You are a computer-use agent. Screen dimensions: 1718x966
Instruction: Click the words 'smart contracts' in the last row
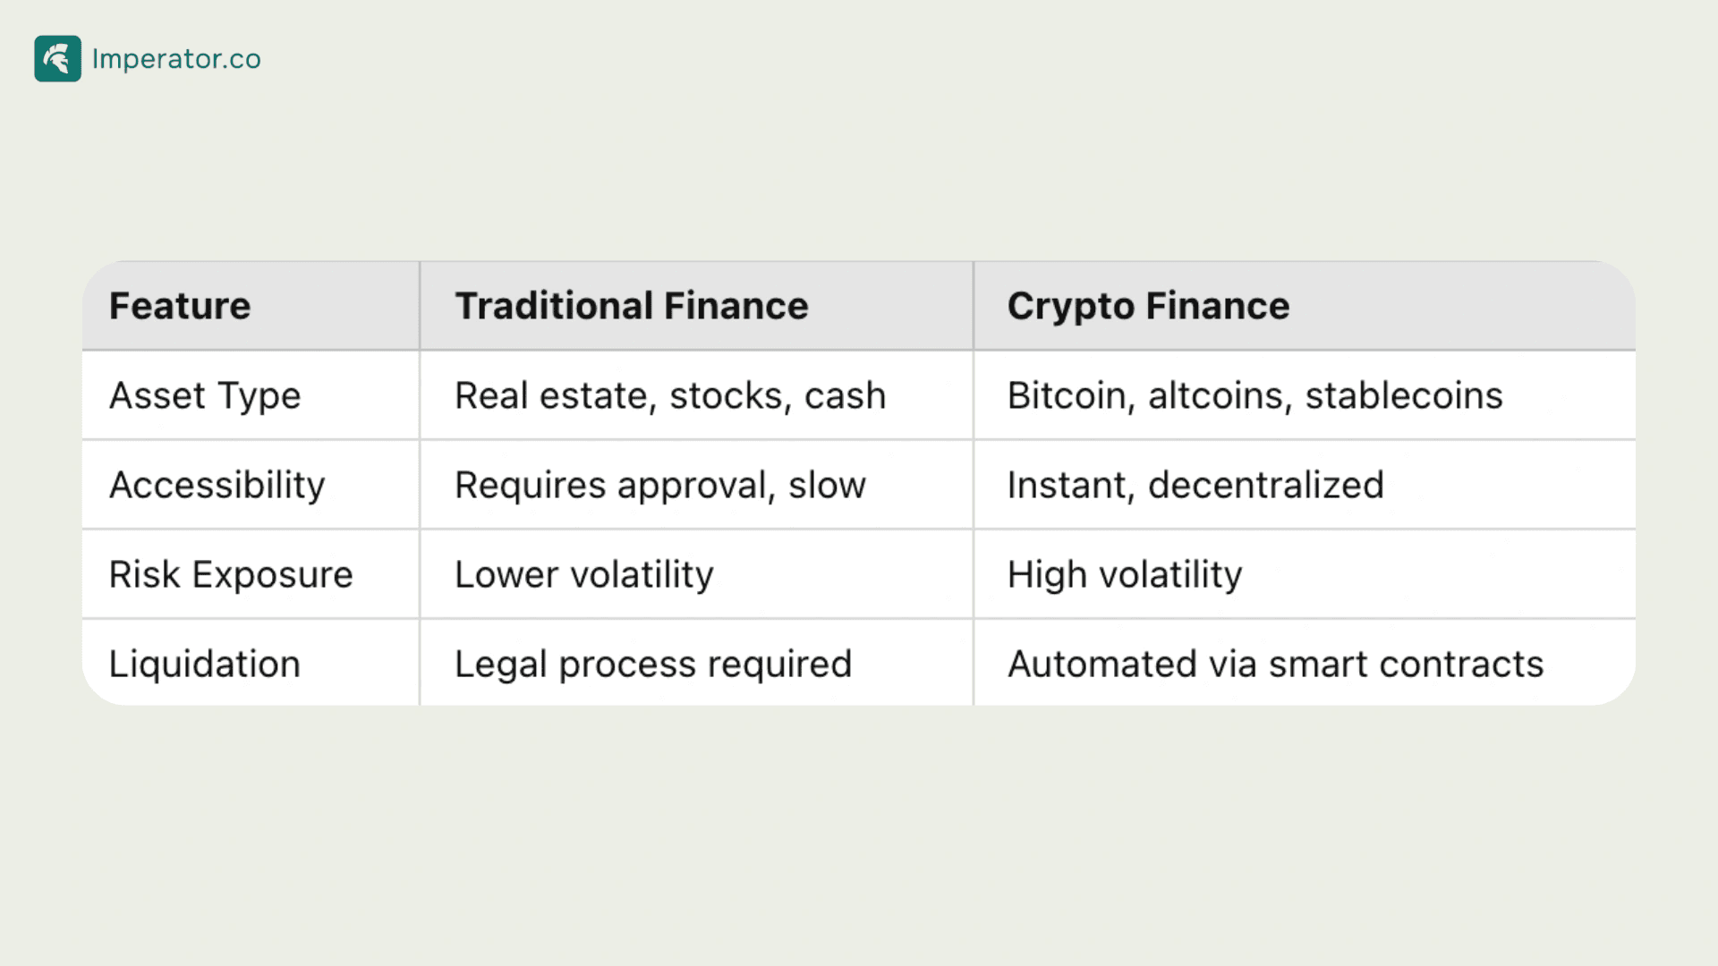1407,664
